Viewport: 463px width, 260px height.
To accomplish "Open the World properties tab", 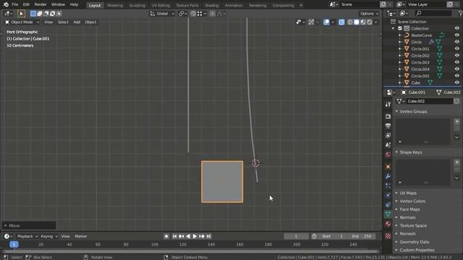I will (388, 155).
